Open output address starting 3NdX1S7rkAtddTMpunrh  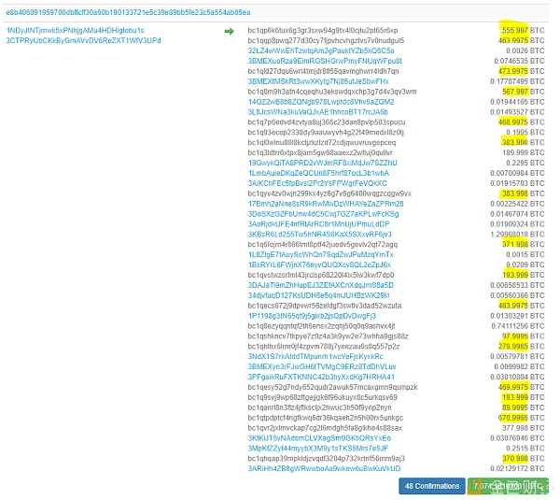click(315, 357)
